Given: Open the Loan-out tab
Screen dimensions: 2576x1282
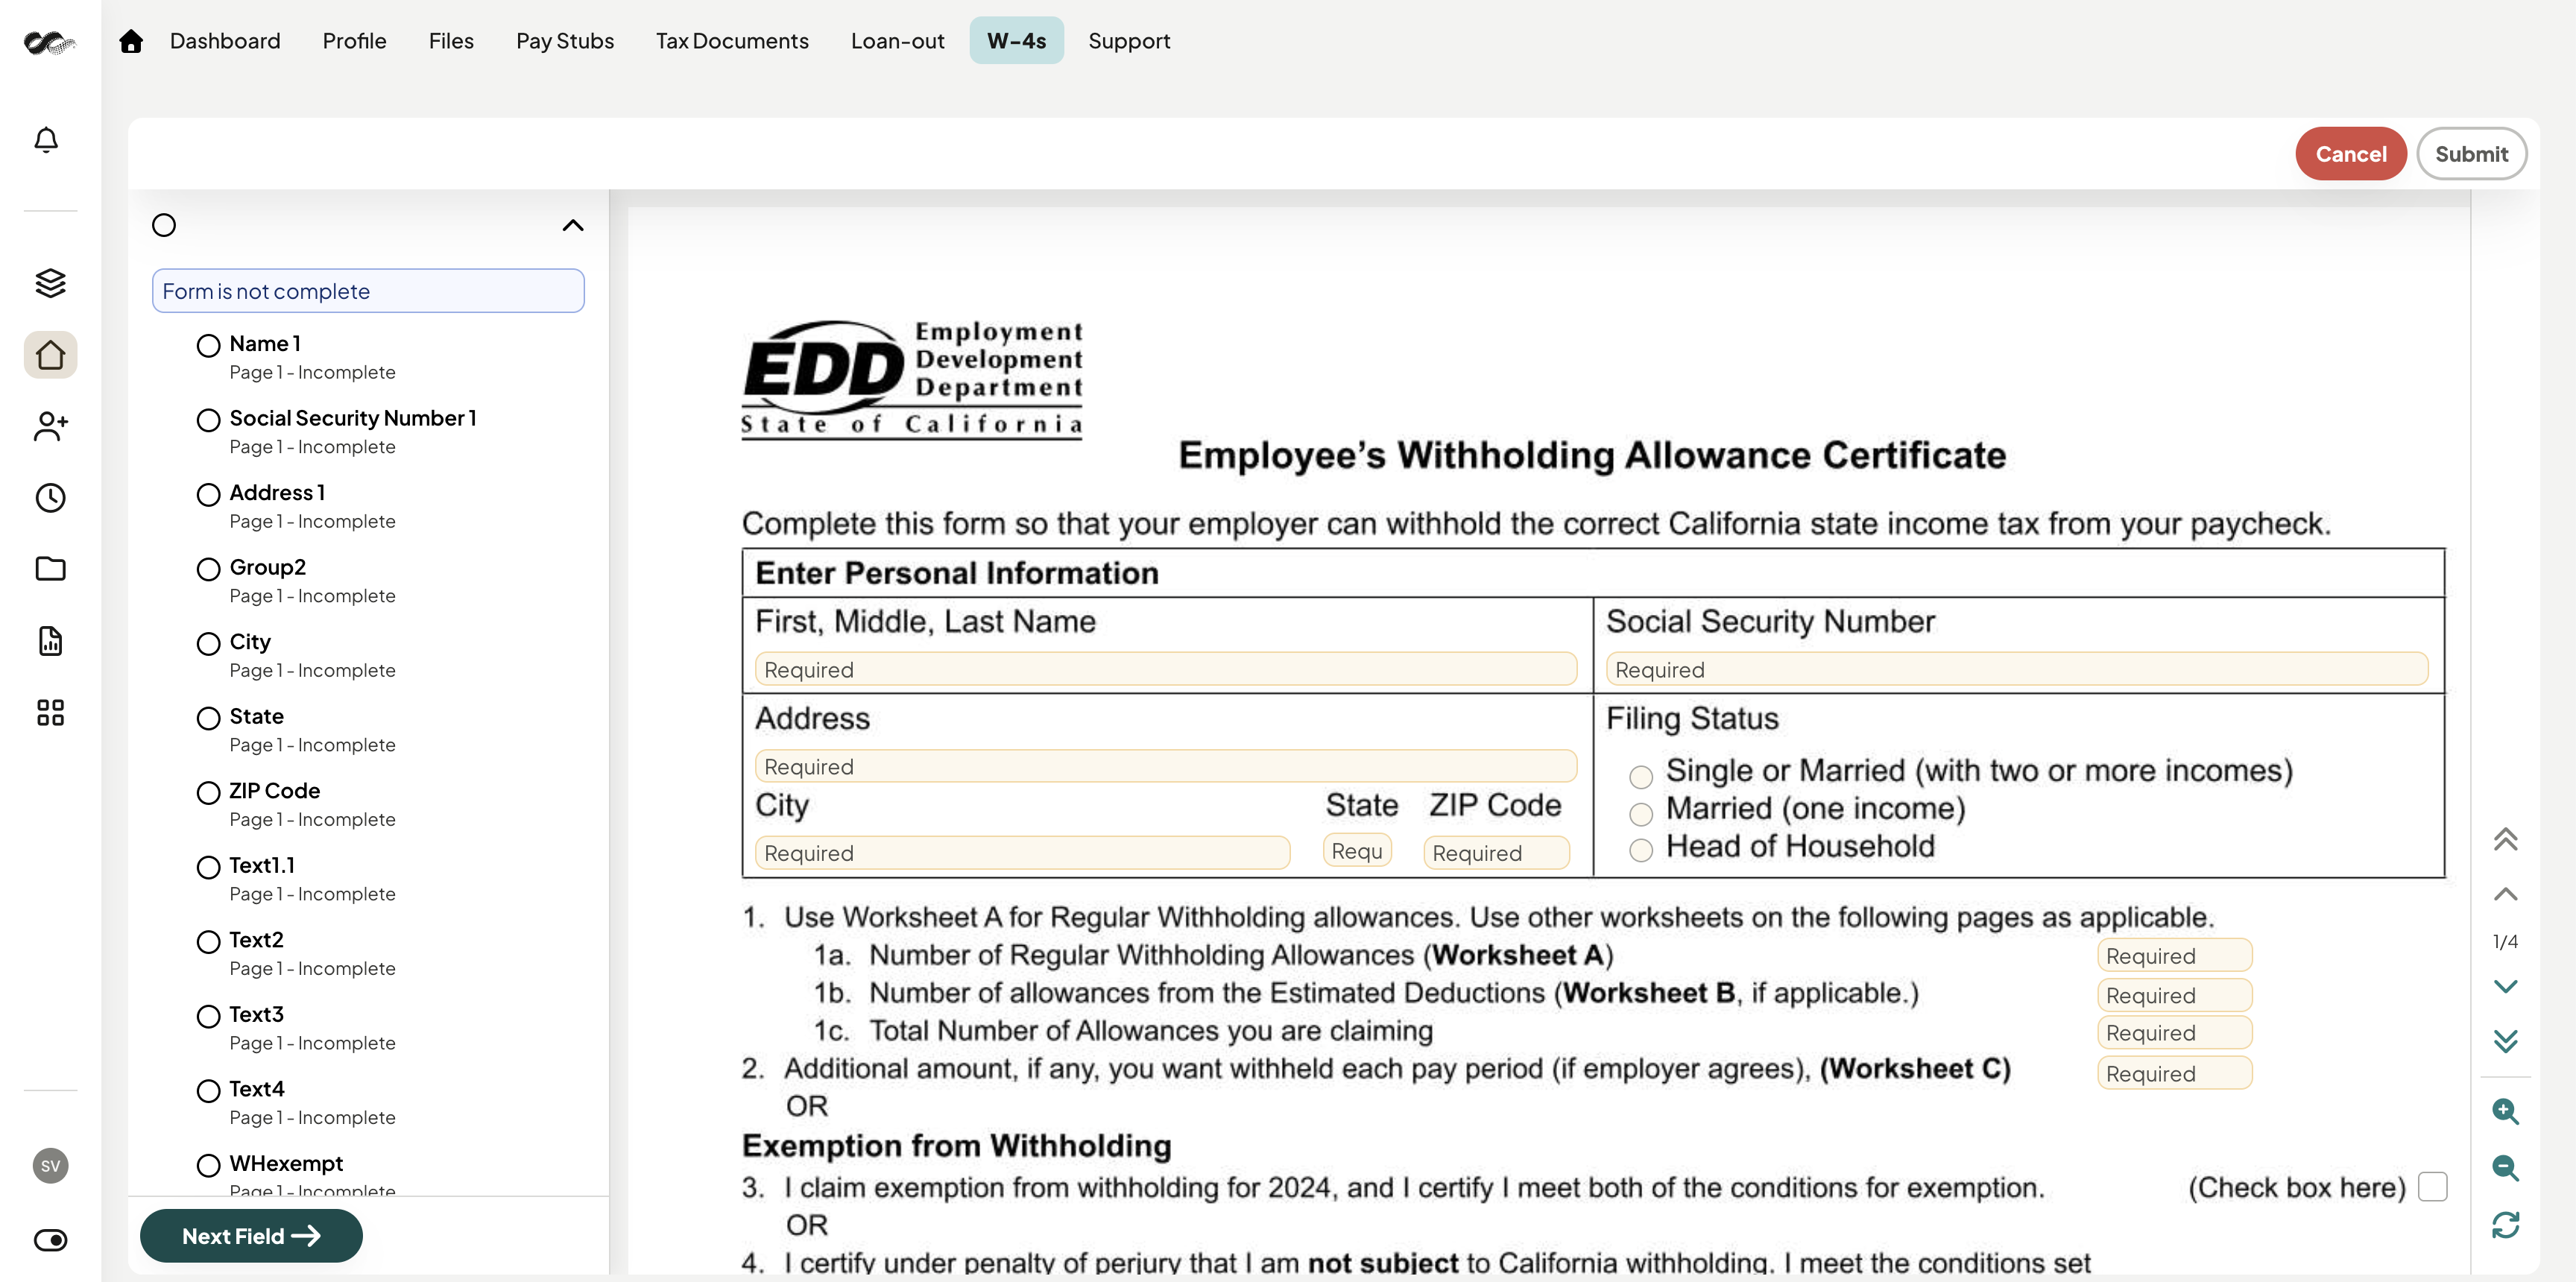Looking at the screenshot, I should 897,41.
